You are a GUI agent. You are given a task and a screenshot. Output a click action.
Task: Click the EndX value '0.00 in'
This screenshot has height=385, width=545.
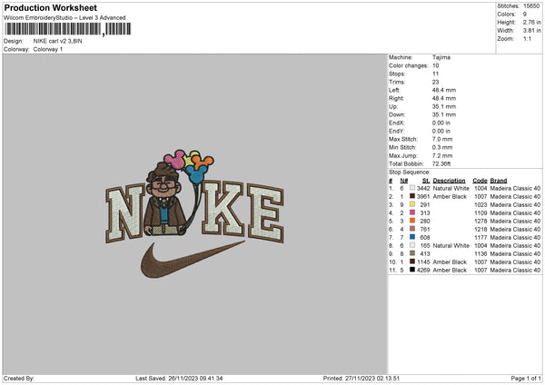click(x=441, y=123)
